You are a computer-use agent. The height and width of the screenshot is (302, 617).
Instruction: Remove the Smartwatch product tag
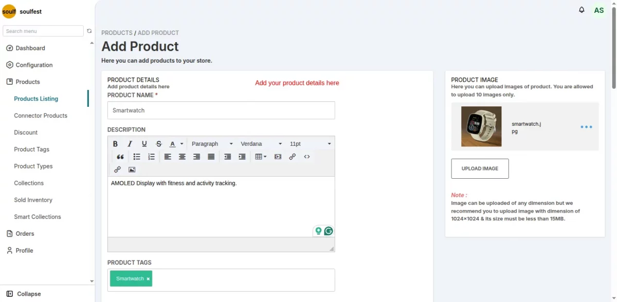(148, 279)
